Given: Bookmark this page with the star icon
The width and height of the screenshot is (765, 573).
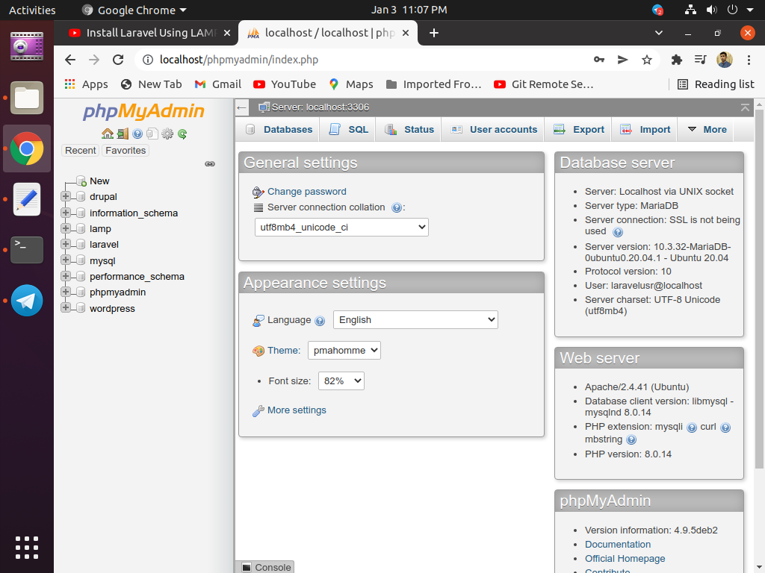Looking at the screenshot, I should point(647,60).
